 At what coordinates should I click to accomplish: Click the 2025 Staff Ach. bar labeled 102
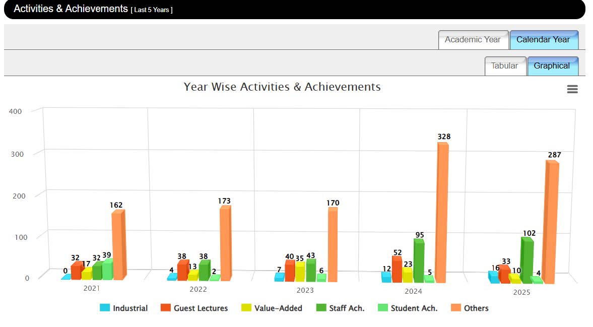click(x=527, y=259)
